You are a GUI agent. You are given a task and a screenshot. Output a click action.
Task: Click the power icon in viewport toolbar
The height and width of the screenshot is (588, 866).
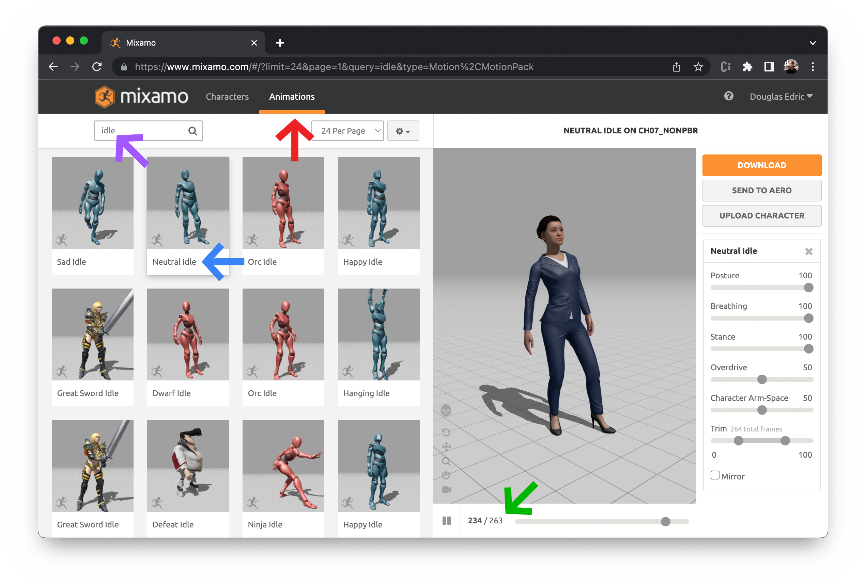click(446, 475)
